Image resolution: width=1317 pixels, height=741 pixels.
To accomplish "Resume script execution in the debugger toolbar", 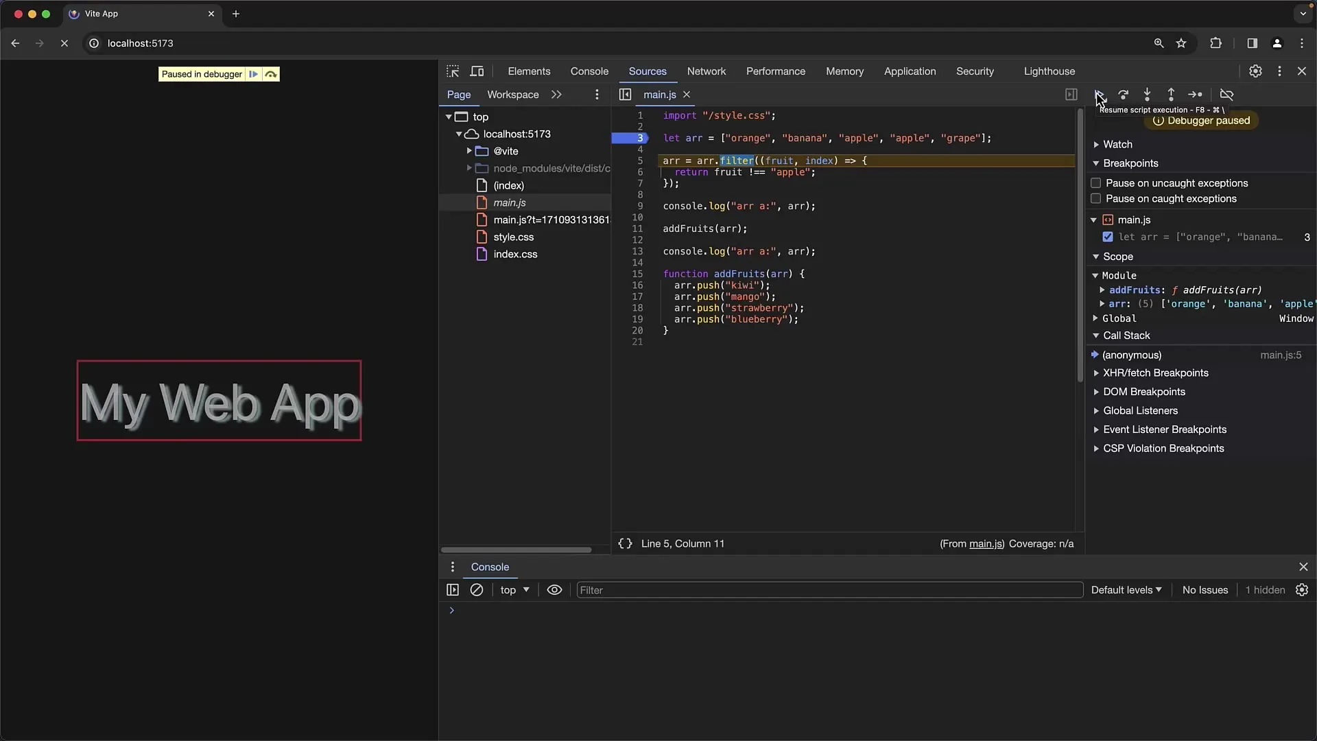I will (1100, 95).
